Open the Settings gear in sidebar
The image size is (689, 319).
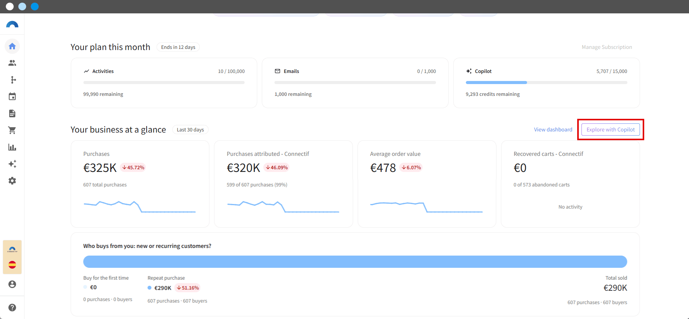pyautogui.click(x=12, y=181)
